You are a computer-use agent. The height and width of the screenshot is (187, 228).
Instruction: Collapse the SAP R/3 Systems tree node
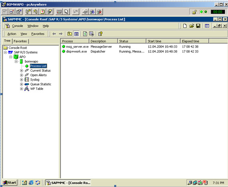5,52
